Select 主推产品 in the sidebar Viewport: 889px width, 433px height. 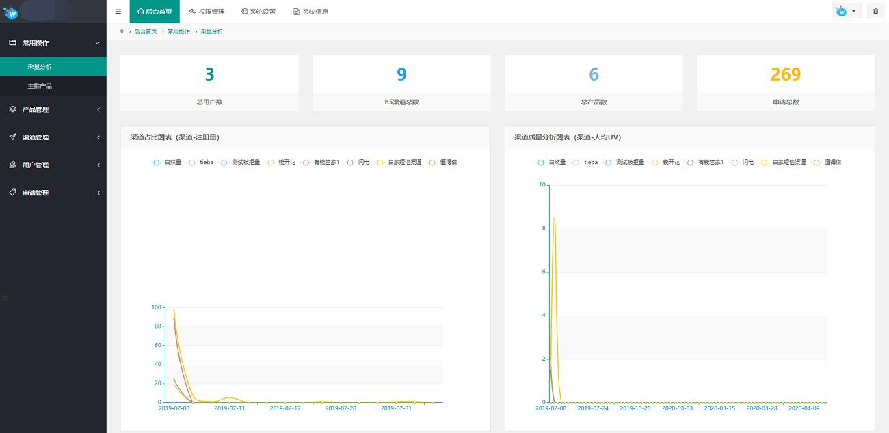point(53,86)
